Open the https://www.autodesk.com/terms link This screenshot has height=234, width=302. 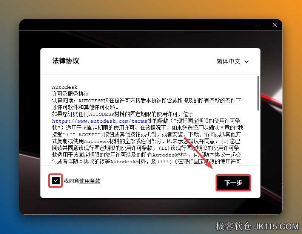point(99,121)
